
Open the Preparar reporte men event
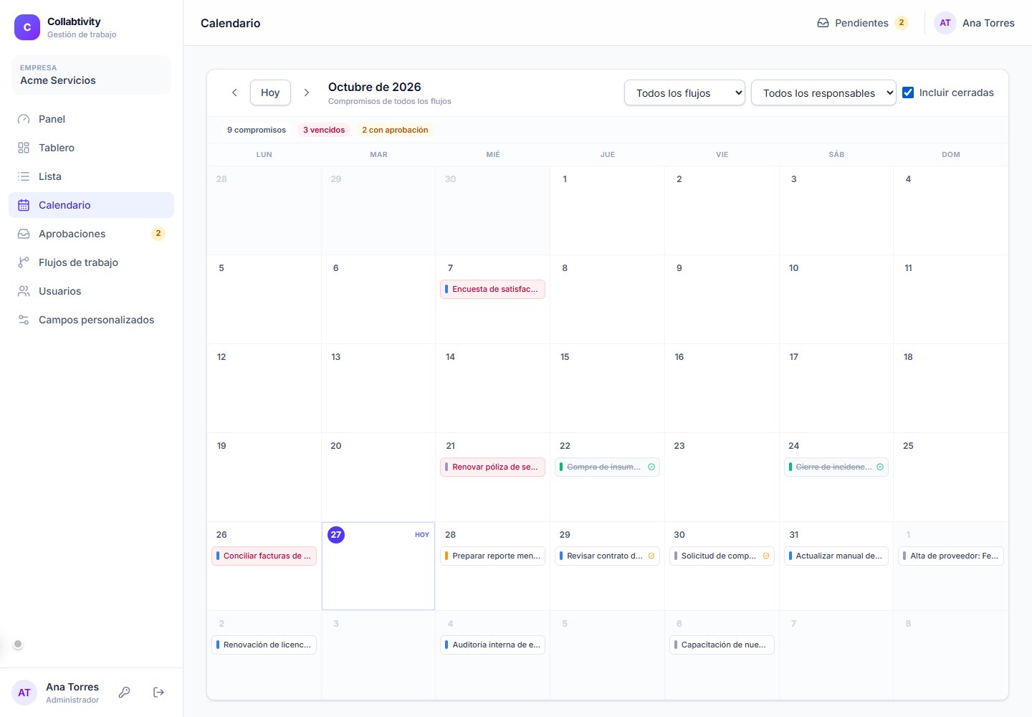point(492,556)
